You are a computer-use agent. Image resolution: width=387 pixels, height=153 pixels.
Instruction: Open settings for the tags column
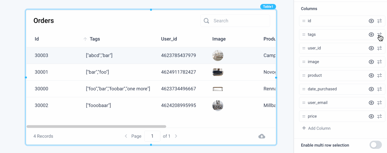[x=379, y=34]
